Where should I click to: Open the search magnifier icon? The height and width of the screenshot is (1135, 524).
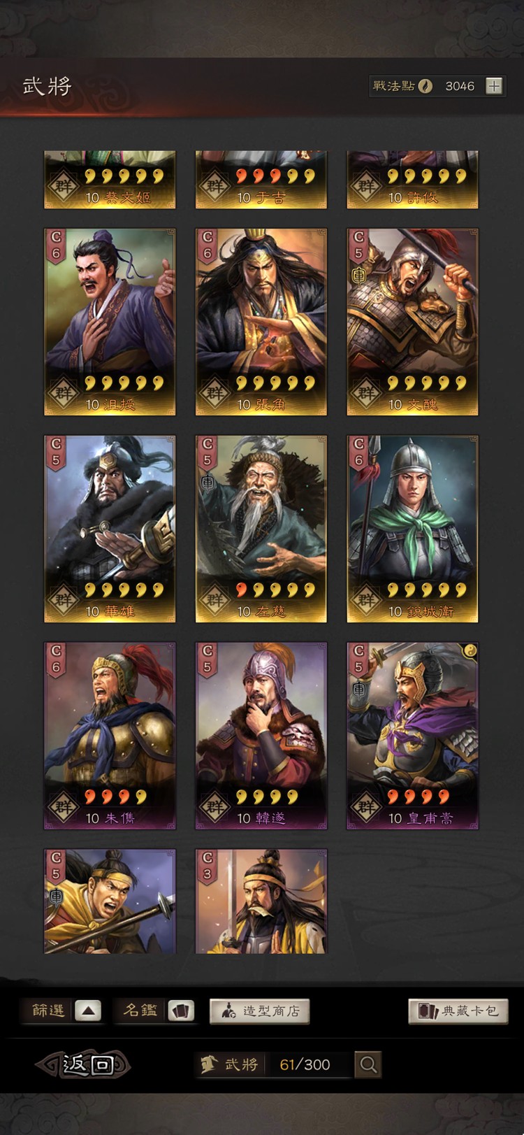pyautogui.click(x=368, y=1064)
